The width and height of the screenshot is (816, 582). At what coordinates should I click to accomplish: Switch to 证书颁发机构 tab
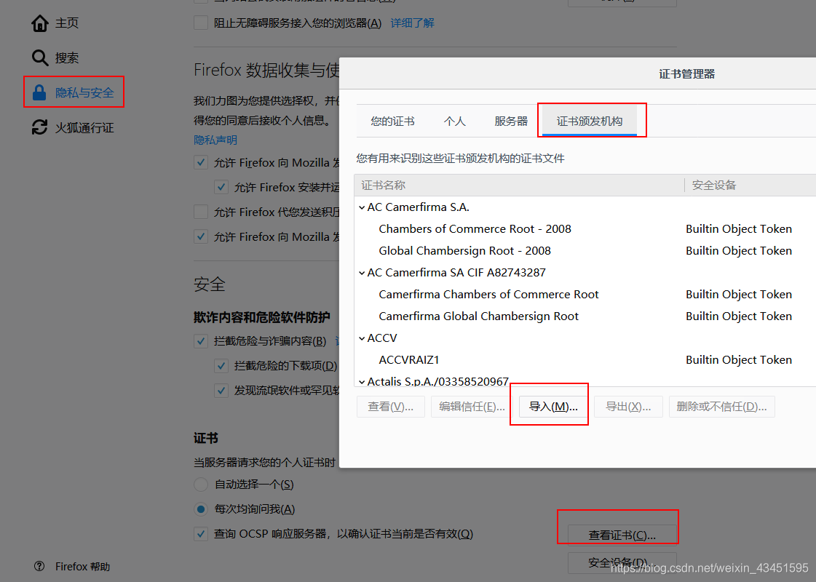[590, 121]
